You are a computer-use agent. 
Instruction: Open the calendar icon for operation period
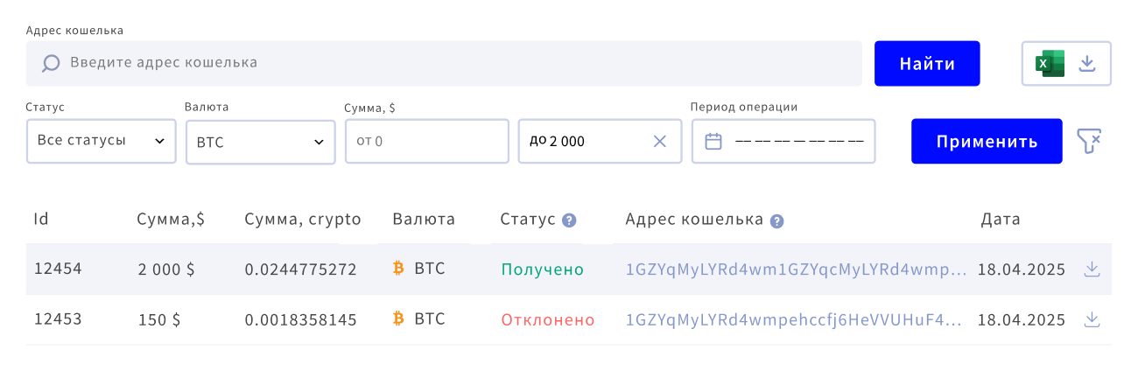pos(713,141)
